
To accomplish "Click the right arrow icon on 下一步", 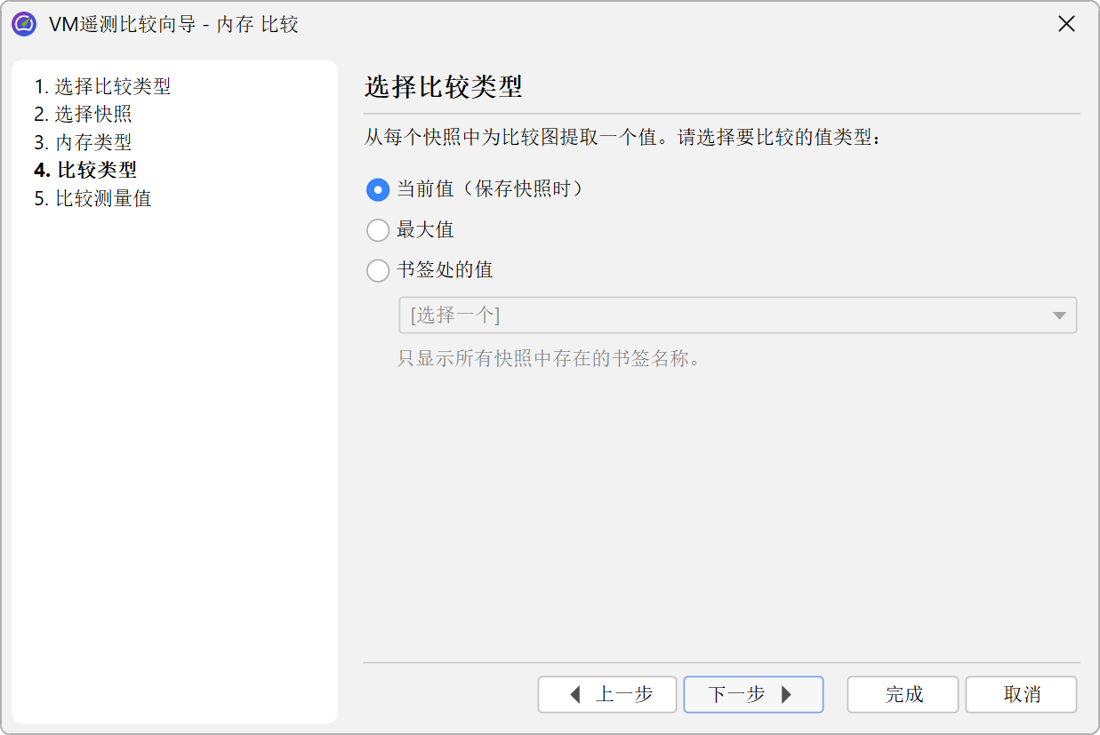I will coord(786,694).
